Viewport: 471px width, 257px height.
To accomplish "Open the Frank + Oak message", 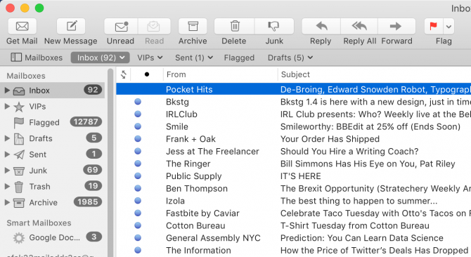I will 293,139.
